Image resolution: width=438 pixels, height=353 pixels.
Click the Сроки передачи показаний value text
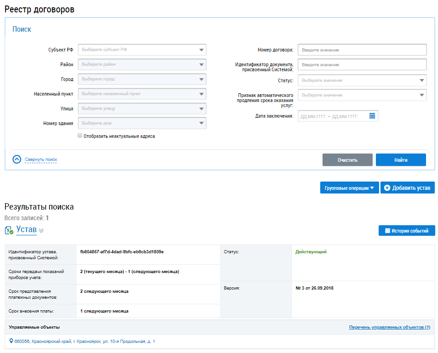pos(130,272)
